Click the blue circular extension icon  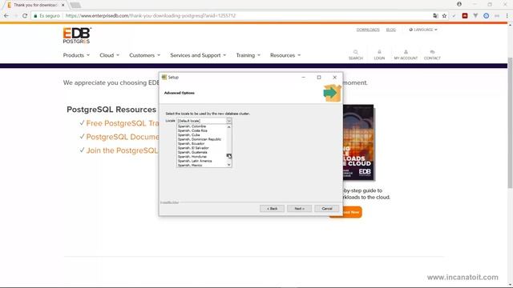click(x=487, y=16)
